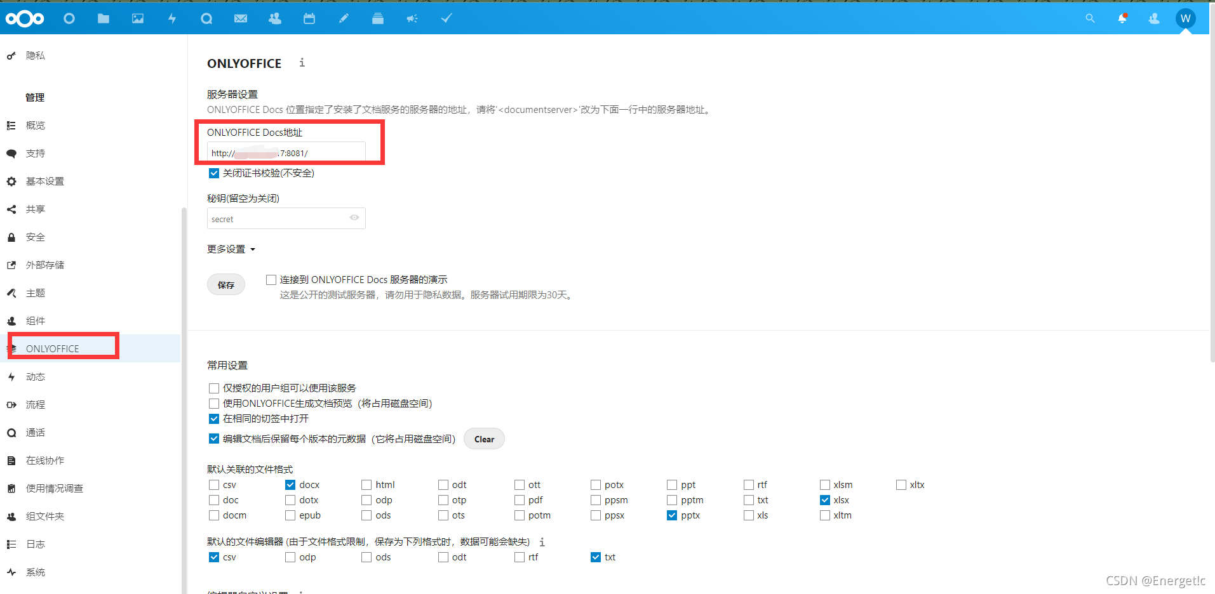The image size is (1215, 594).
Task: Open 动态 activity in sidebar
Action: [x=36, y=377]
